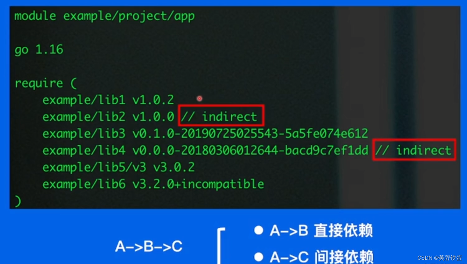Click the CSDN @芙蓉铁蛋 watermark
This screenshot has width=467, height=264.
point(439,258)
